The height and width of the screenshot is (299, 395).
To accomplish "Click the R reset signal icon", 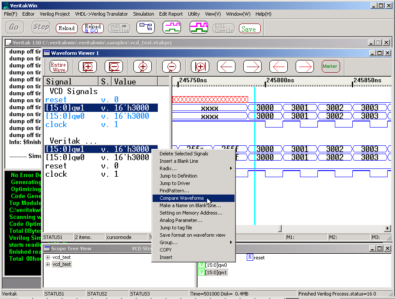I will [x=250, y=257].
